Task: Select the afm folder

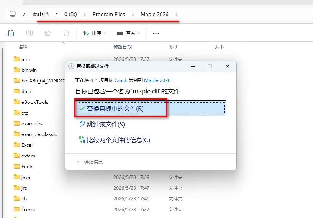Action: pyautogui.click(x=26, y=59)
